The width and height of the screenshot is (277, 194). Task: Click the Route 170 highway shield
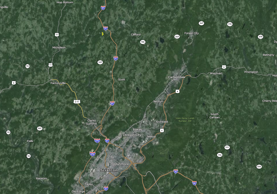(230, 24)
